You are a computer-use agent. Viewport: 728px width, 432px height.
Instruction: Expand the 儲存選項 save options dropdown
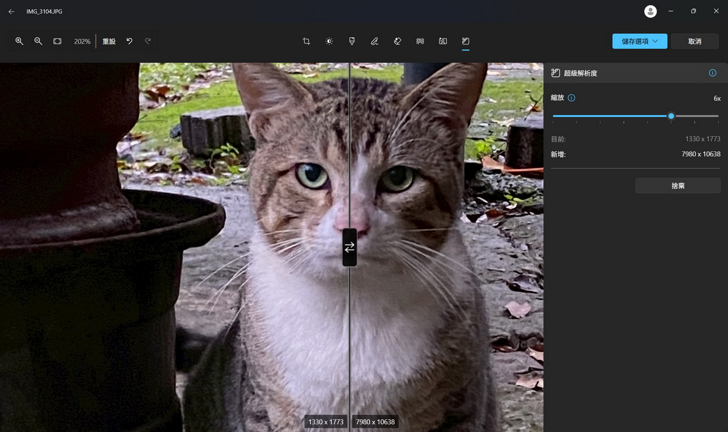click(x=640, y=41)
